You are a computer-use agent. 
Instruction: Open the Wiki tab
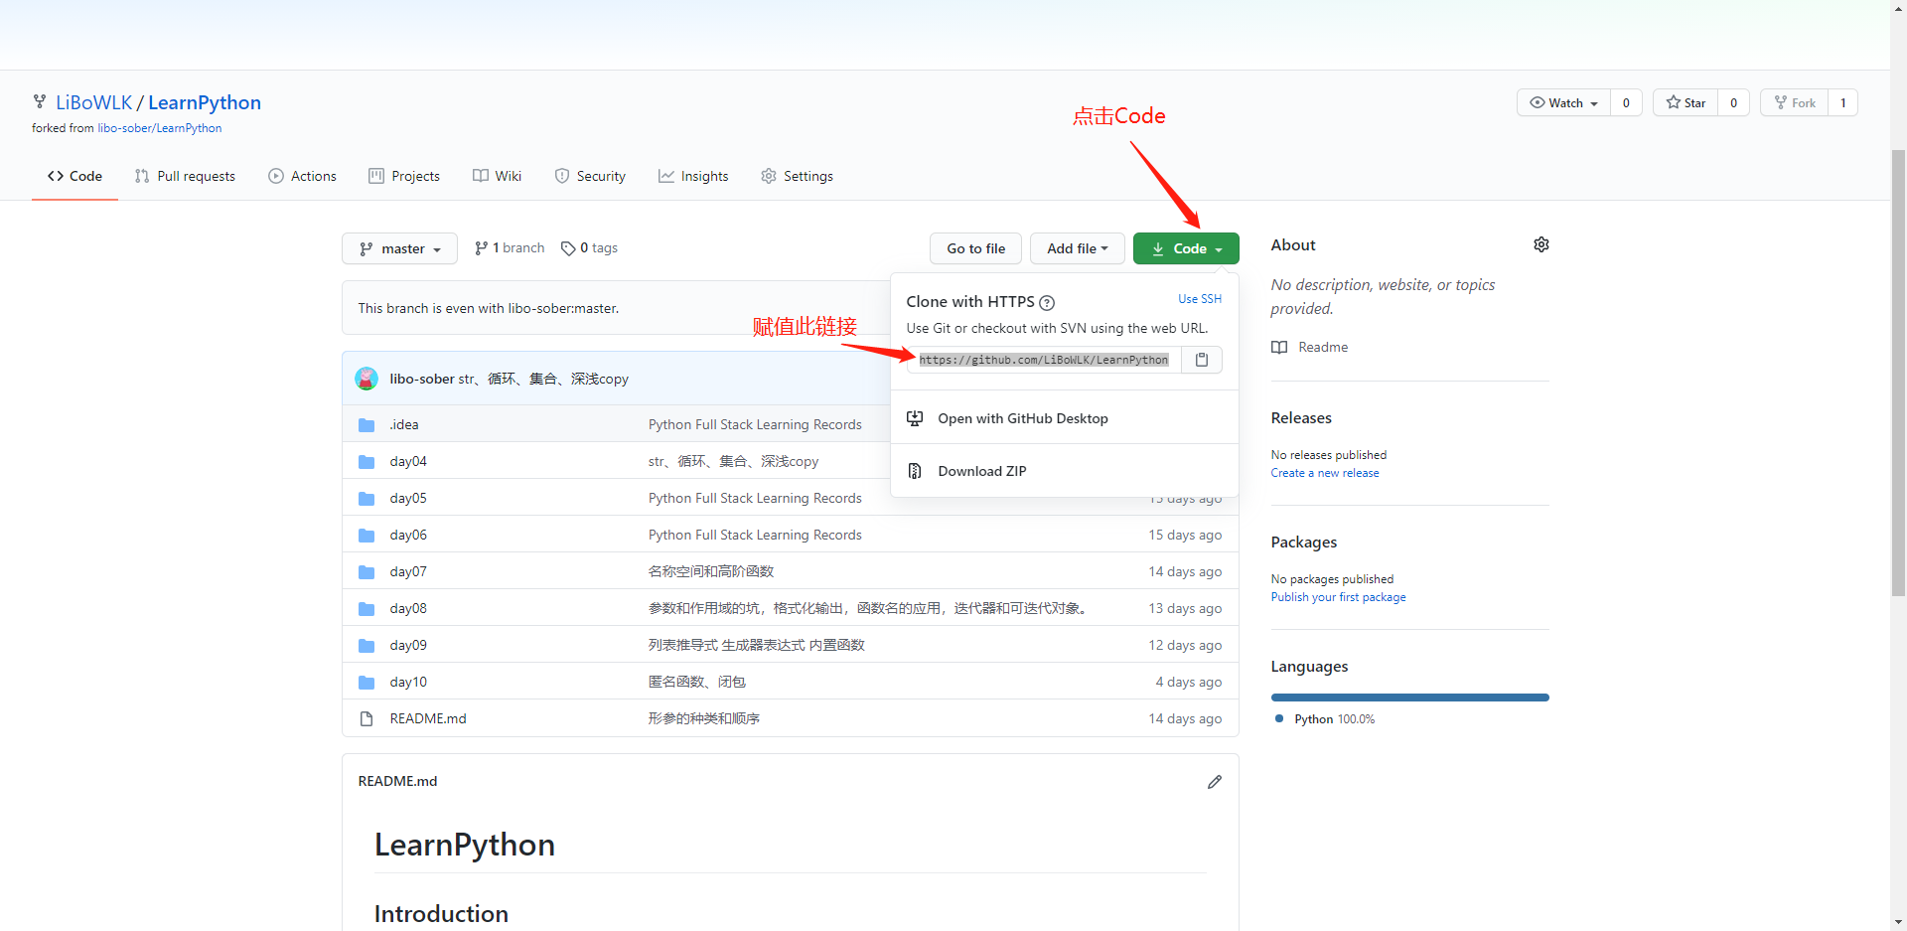[497, 176]
